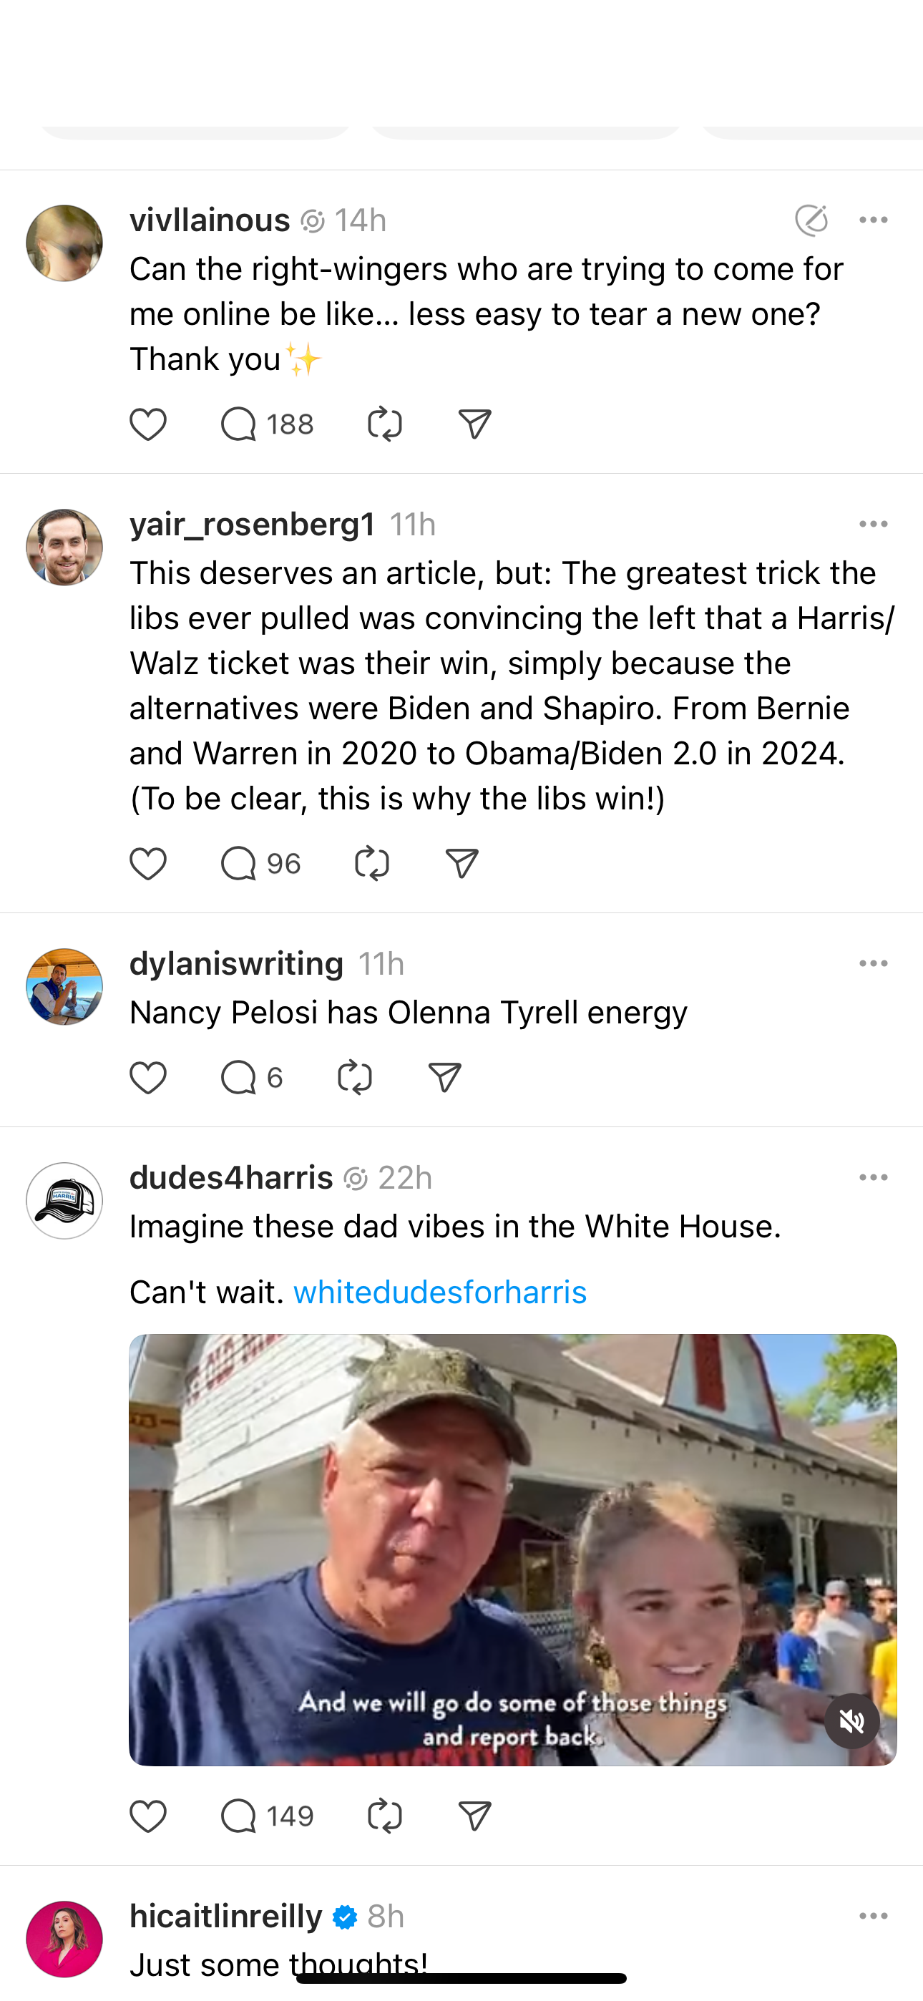Open the whitedudesforharris mention link

[x=440, y=1292]
